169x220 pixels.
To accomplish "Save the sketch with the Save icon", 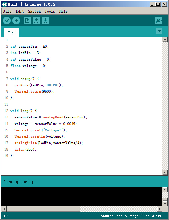I will click(x=45, y=21).
